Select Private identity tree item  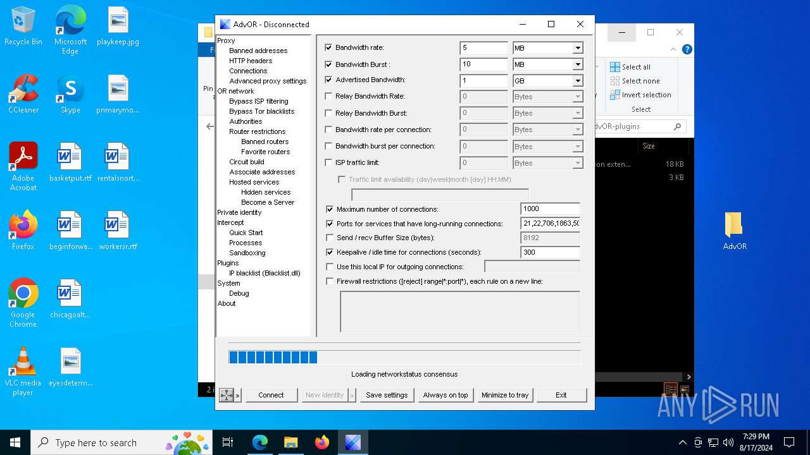point(239,212)
